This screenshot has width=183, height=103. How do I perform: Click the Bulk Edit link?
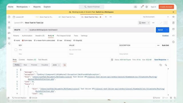[165, 45]
